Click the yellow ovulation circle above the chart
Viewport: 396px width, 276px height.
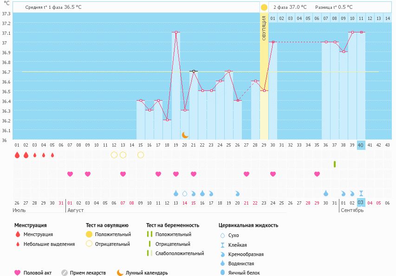point(264,7)
